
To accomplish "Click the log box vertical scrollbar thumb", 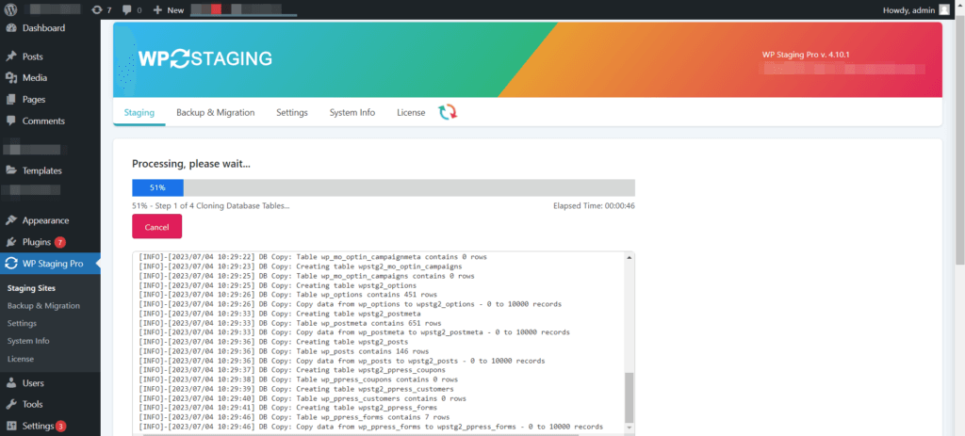I will tap(629, 397).
